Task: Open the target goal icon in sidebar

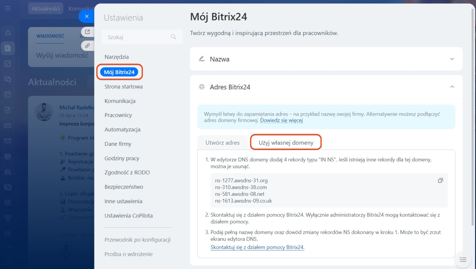Action: point(8,202)
